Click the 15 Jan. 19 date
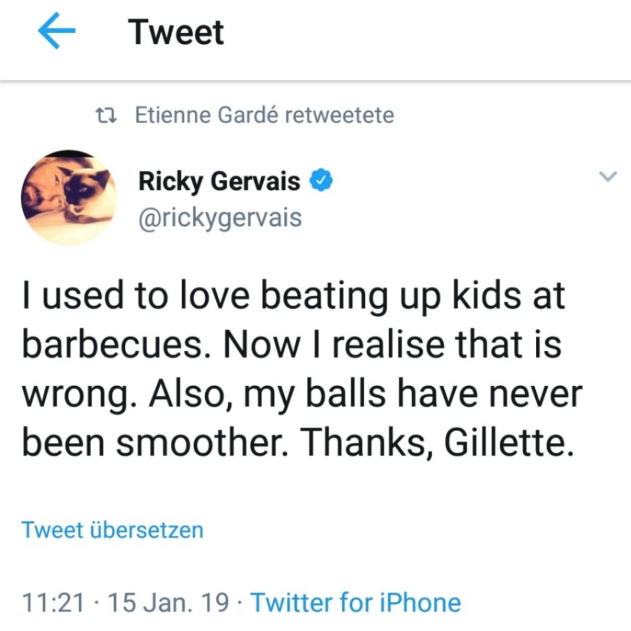Screen dimensions: 631x631 pyautogui.click(x=168, y=603)
